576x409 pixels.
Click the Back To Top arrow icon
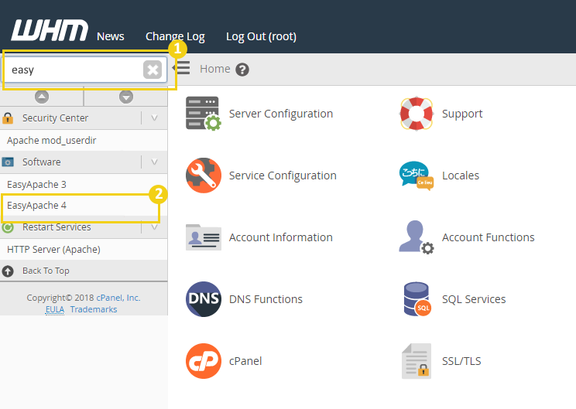click(8, 271)
